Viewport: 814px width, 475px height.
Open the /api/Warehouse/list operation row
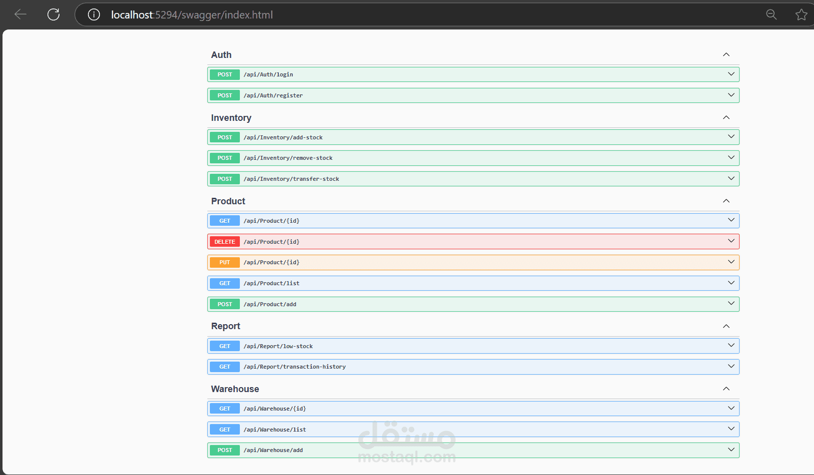point(473,429)
